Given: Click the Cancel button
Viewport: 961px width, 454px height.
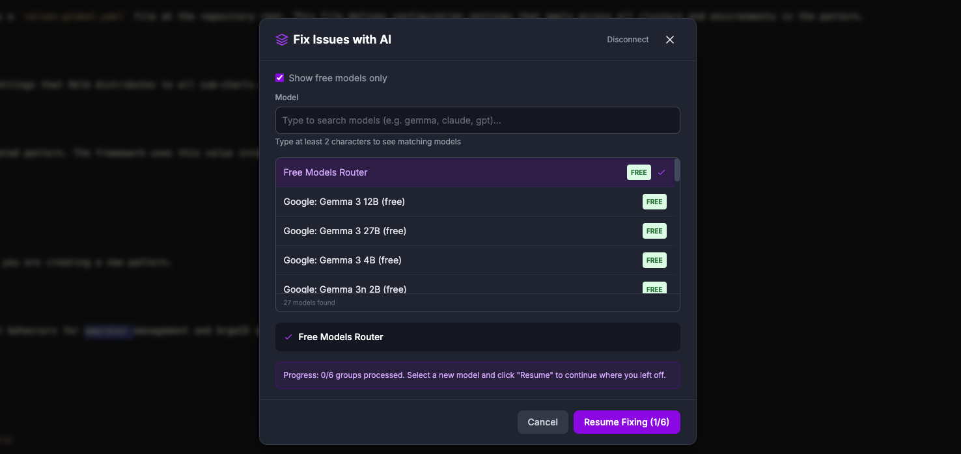Looking at the screenshot, I should click(542, 422).
